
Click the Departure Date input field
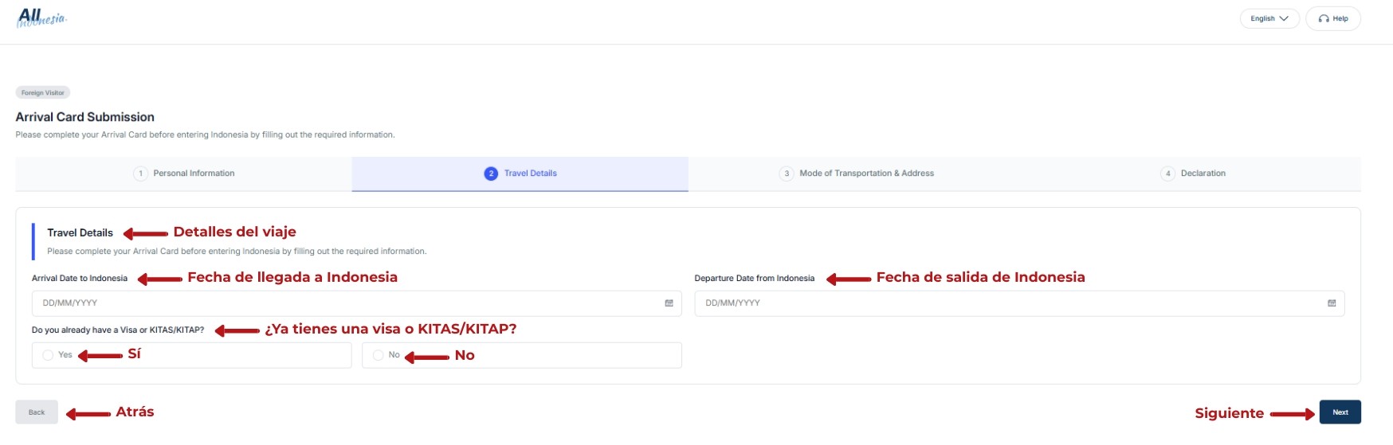click(x=1004, y=303)
